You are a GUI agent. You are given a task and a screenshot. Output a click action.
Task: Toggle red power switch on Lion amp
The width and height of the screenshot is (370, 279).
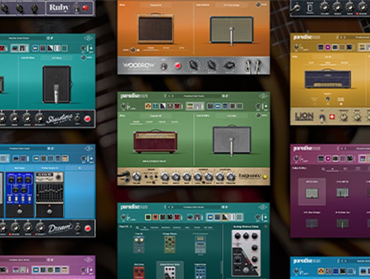point(332,117)
